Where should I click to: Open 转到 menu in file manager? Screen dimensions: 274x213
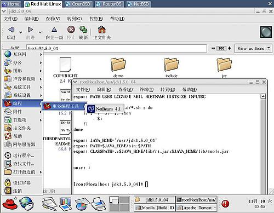pos(74,19)
